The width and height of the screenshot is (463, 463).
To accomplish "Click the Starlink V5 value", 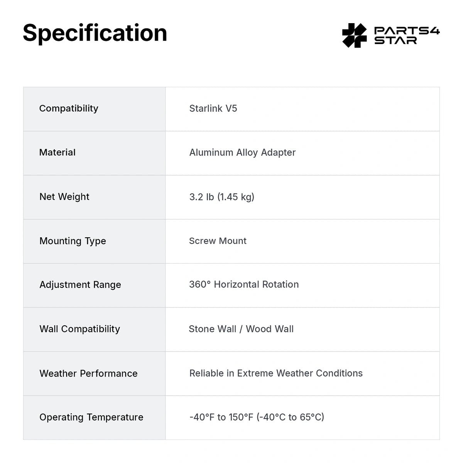I will tap(213, 108).
